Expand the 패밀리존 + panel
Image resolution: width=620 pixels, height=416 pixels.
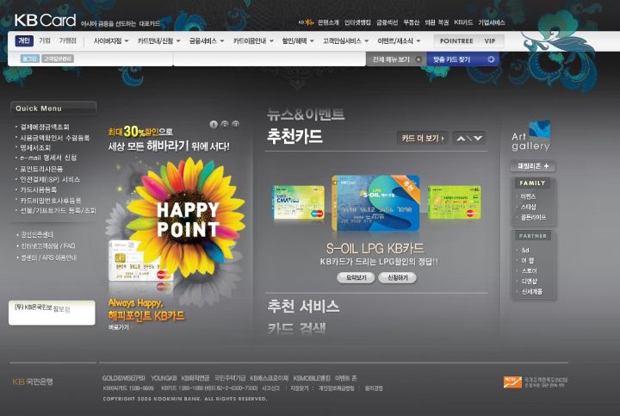(x=533, y=166)
